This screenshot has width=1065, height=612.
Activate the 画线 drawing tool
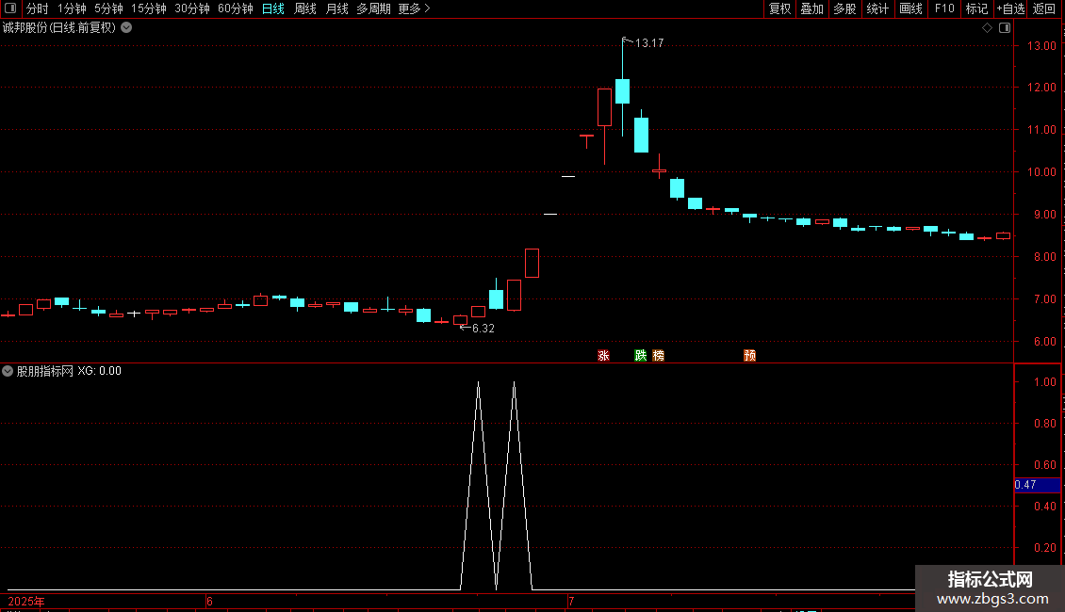(910, 8)
